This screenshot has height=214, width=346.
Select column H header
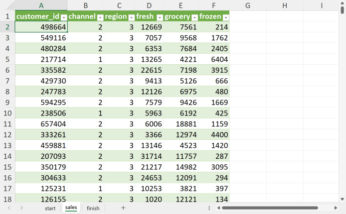(285, 5)
